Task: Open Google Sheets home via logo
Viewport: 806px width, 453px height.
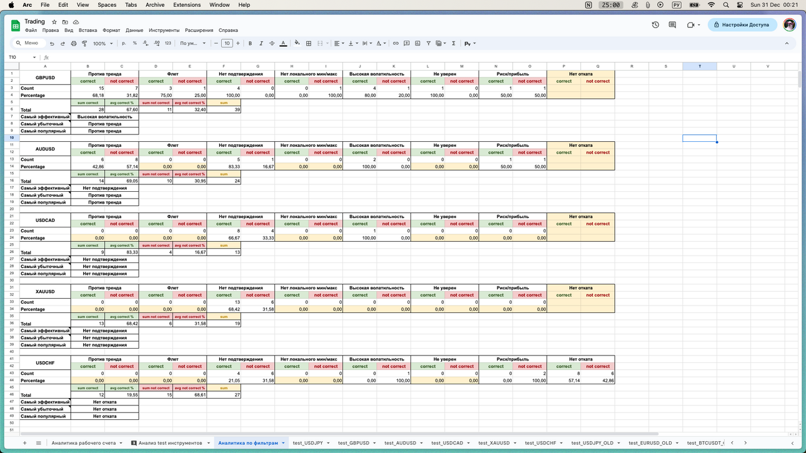Action: pyautogui.click(x=15, y=26)
